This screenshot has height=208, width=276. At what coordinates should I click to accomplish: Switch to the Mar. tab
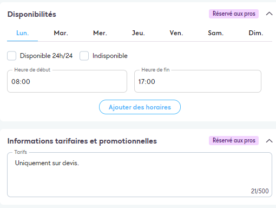click(x=61, y=33)
